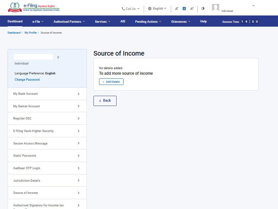Click Register DSC arrow icon

pos(79,118)
